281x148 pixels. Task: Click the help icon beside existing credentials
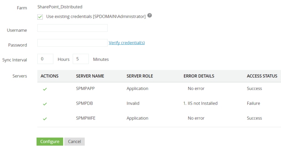pos(150,16)
